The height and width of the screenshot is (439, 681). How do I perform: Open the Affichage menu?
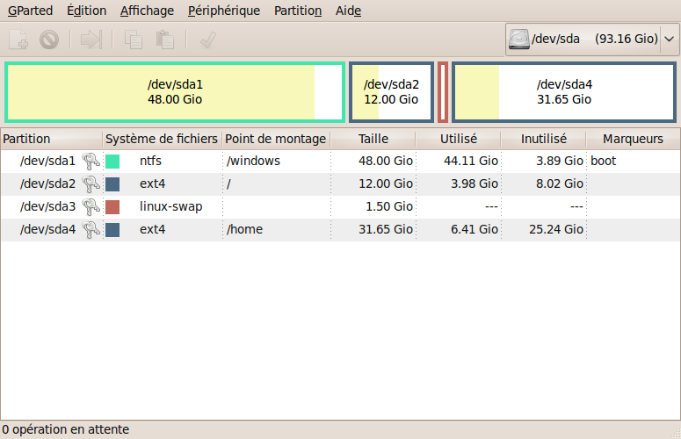(x=147, y=11)
